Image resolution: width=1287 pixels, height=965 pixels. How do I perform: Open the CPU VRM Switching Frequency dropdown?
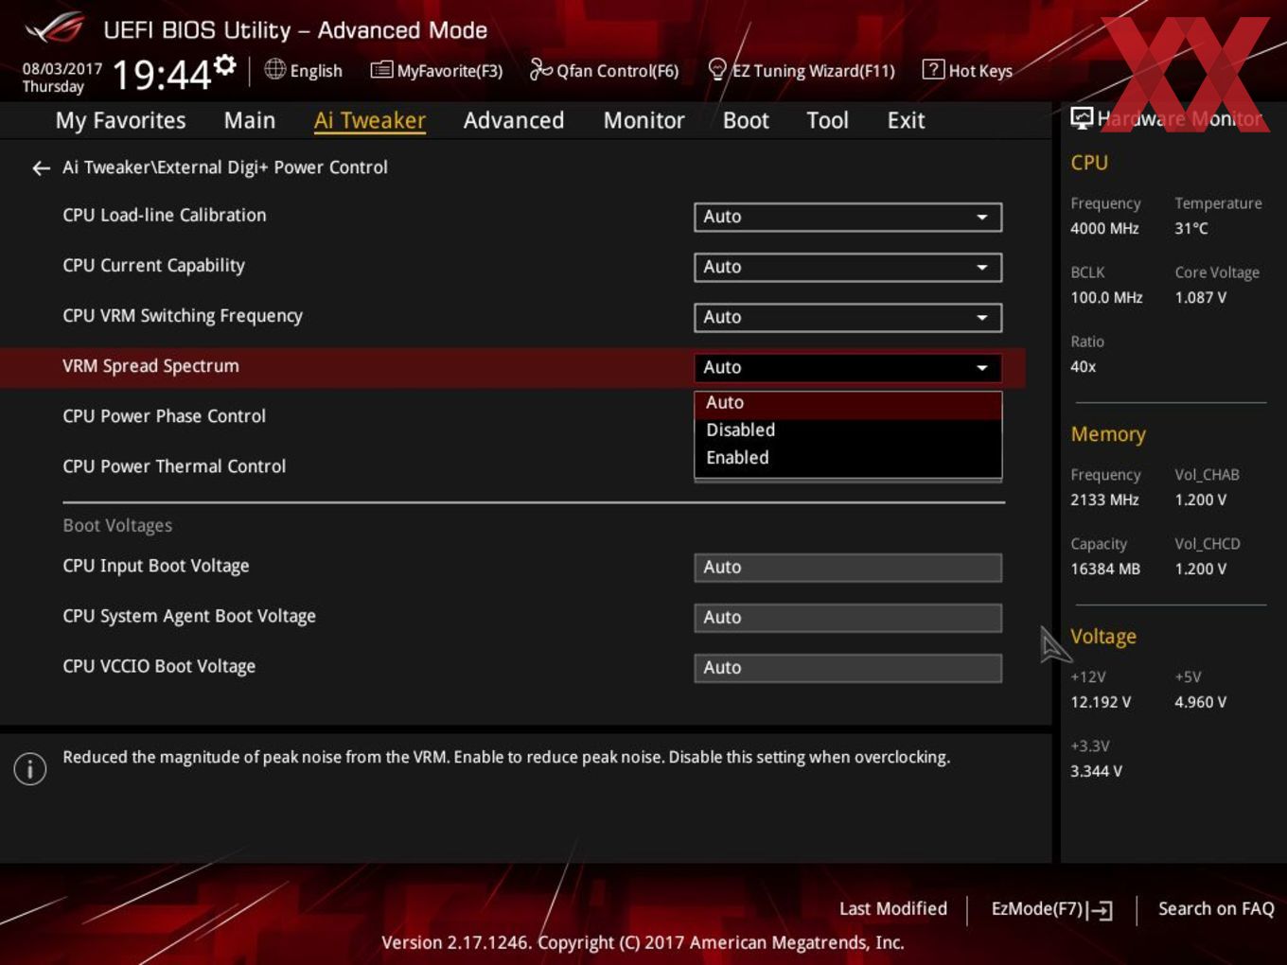[x=848, y=317]
